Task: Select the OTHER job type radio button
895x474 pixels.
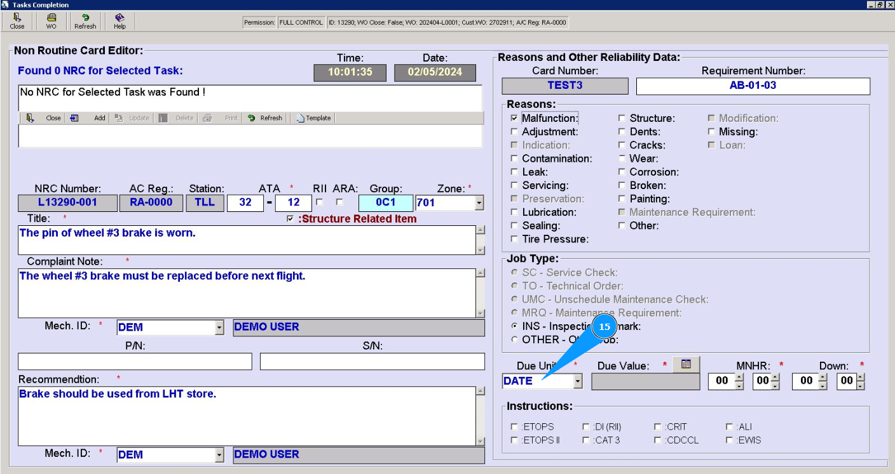Action: [515, 339]
